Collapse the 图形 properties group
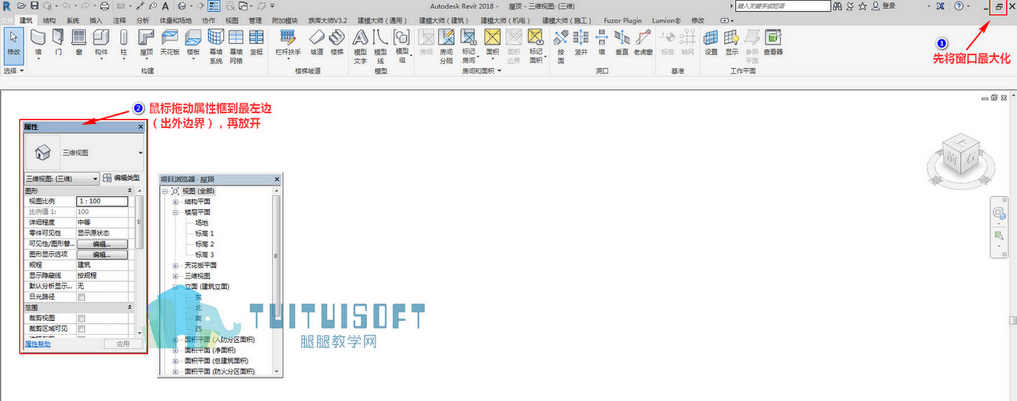The width and height of the screenshot is (1017, 401). [129, 191]
